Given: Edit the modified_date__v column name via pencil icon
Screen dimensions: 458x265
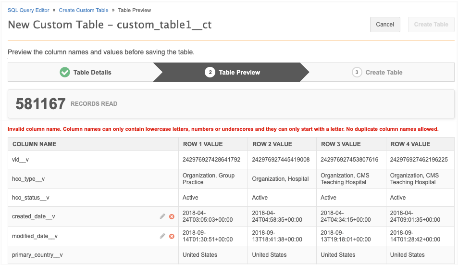Looking at the screenshot, I should (162, 236).
